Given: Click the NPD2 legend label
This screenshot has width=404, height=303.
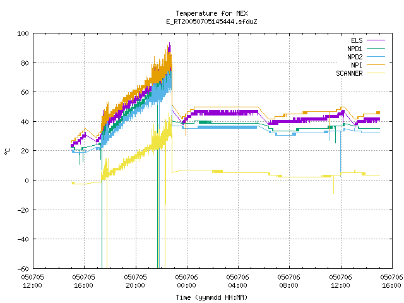Looking at the screenshot, I should [x=355, y=57].
